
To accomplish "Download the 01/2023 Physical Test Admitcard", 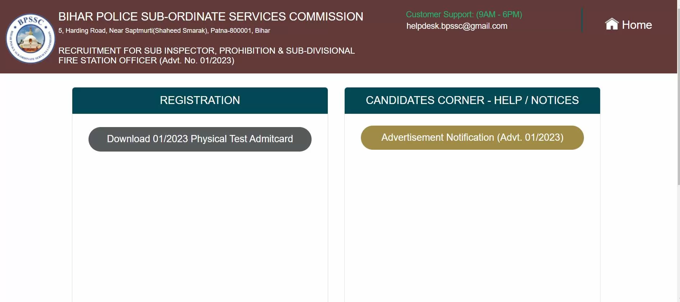I will (200, 139).
